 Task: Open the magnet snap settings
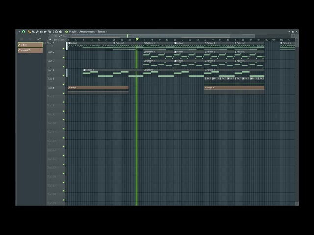pyautogui.click(x=23, y=32)
